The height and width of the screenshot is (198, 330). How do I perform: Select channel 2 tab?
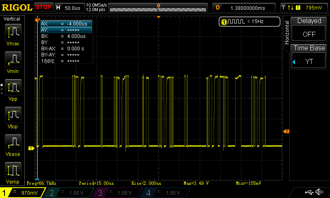pyautogui.click(x=69, y=193)
